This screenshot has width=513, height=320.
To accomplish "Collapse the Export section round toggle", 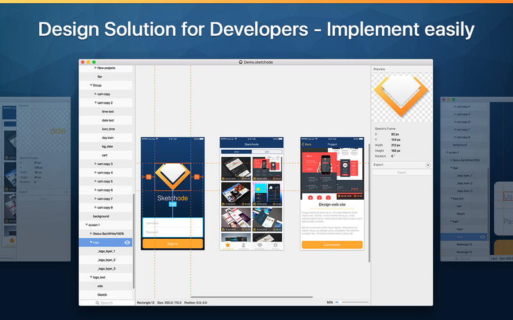I will 428,164.
